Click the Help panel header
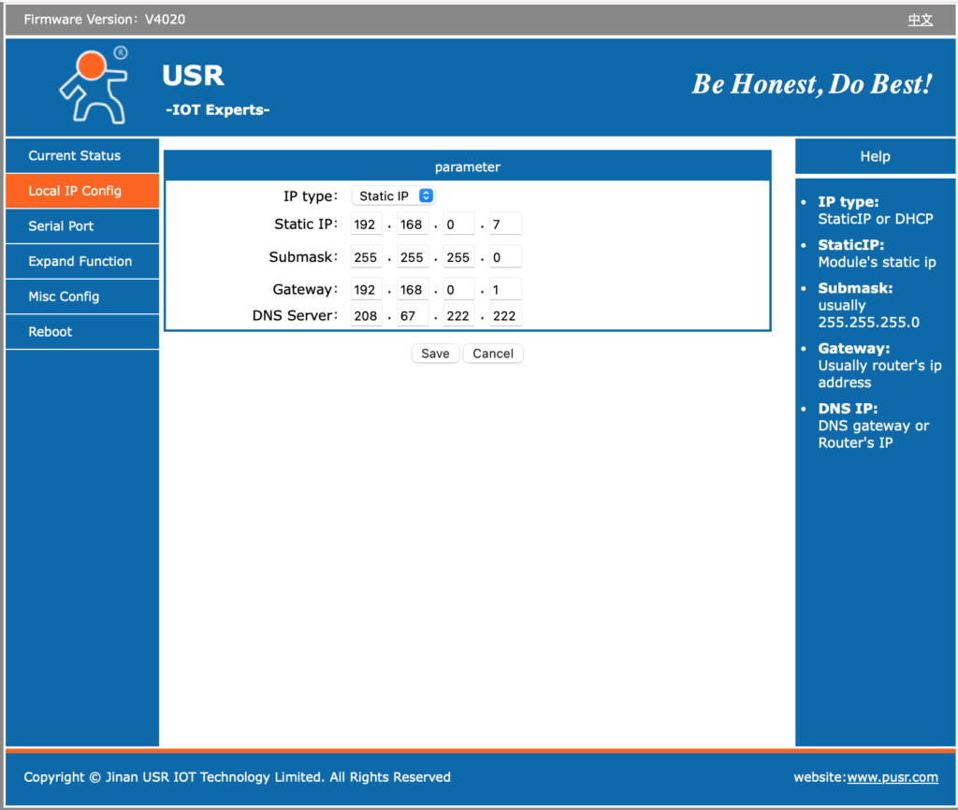 (x=875, y=157)
